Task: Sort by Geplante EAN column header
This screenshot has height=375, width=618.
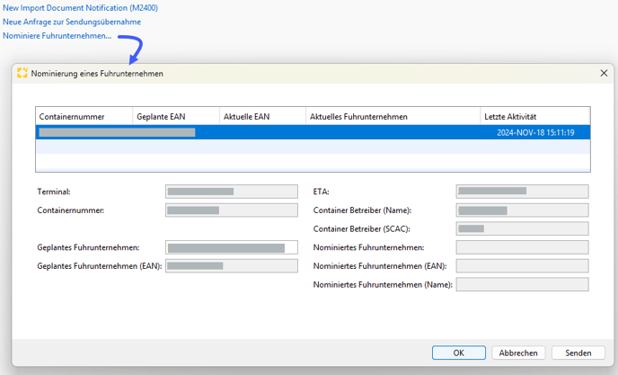Action: point(159,117)
